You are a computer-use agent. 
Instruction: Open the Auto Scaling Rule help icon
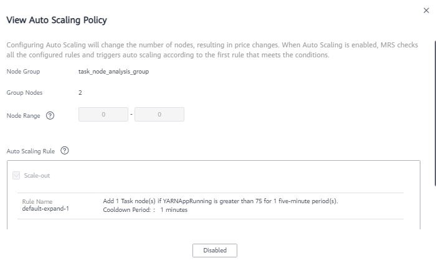tap(65, 151)
